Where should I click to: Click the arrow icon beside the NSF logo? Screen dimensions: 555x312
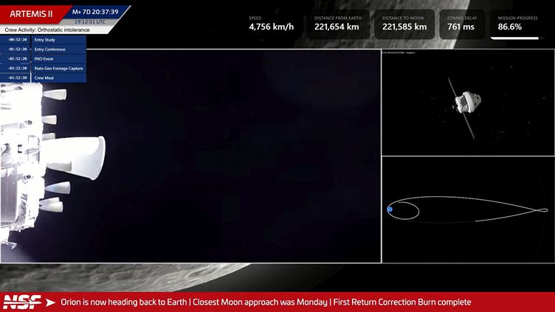[50, 302]
